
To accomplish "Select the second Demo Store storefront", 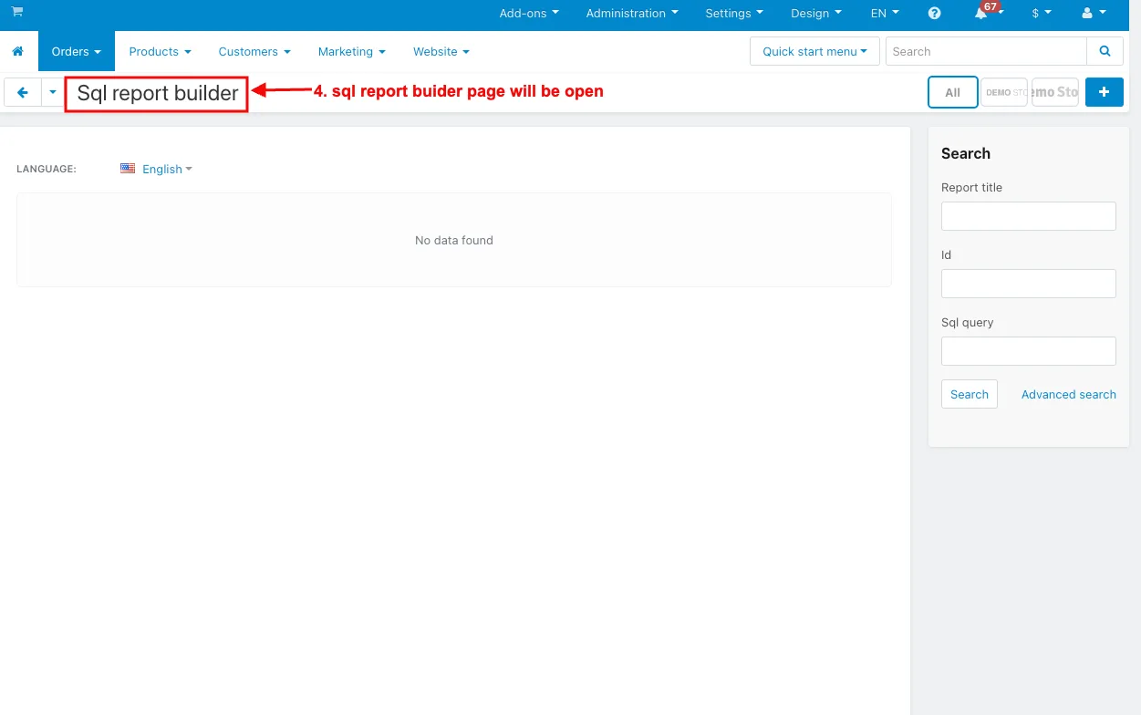I will click(1055, 92).
